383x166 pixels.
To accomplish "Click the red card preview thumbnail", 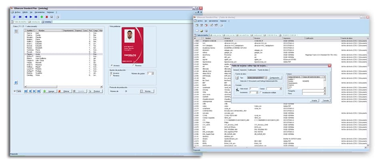I will point(132,45).
